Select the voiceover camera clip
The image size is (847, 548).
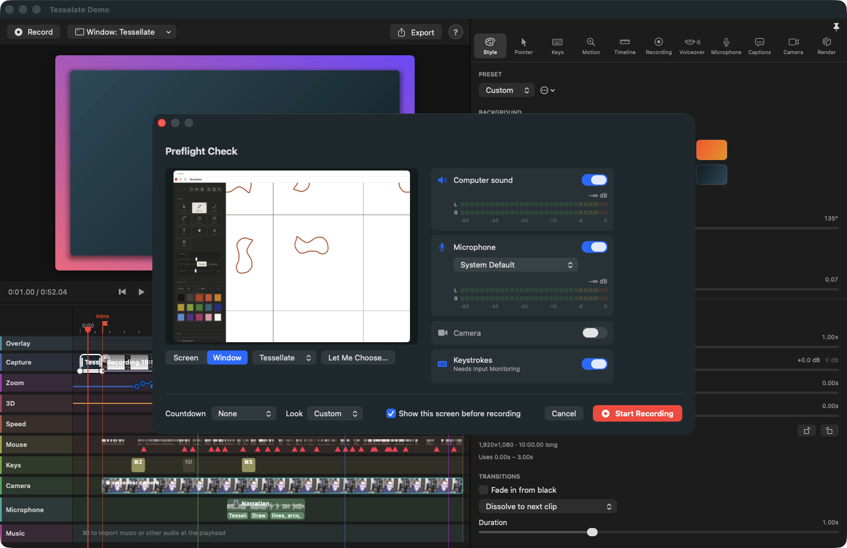[x=282, y=486]
